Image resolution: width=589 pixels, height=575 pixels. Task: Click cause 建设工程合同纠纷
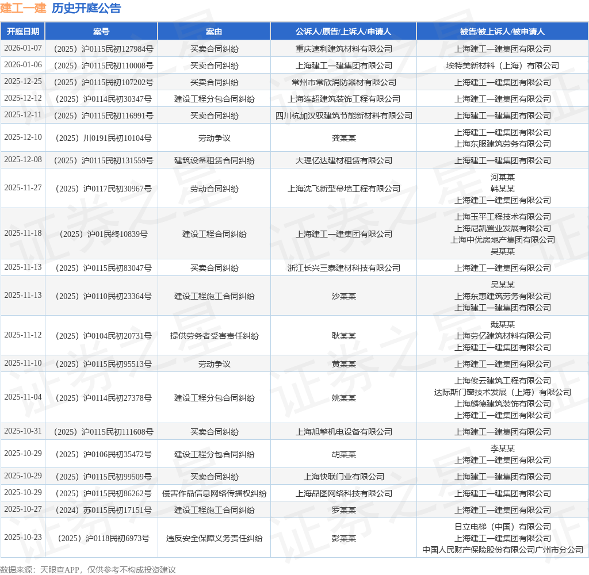pos(214,234)
